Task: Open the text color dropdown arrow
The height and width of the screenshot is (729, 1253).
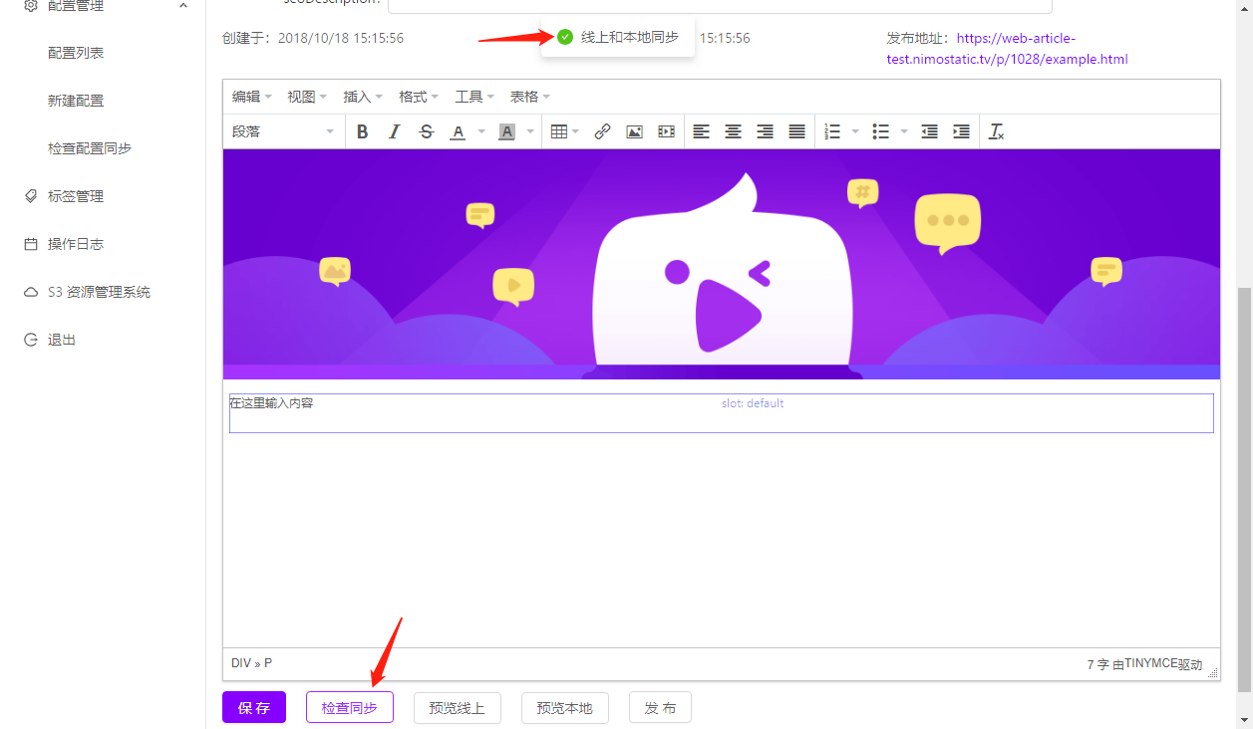Action: click(x=481, y=131)
